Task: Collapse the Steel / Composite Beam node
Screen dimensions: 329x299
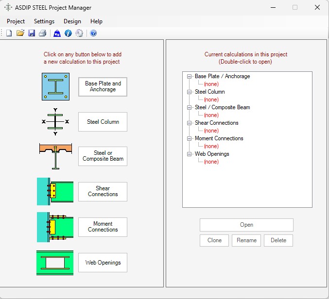Action: [x=189, y=107]
